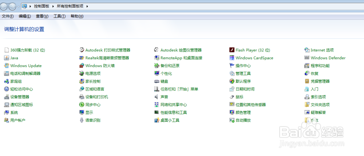The width and height of the screenshot is (364, 156).
Task: Expand the arrow after 所有控制面板项
Action: pos(87,7)
